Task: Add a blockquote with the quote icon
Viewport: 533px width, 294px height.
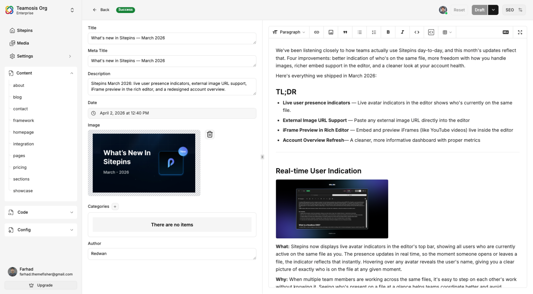Action: coord(345,32)
